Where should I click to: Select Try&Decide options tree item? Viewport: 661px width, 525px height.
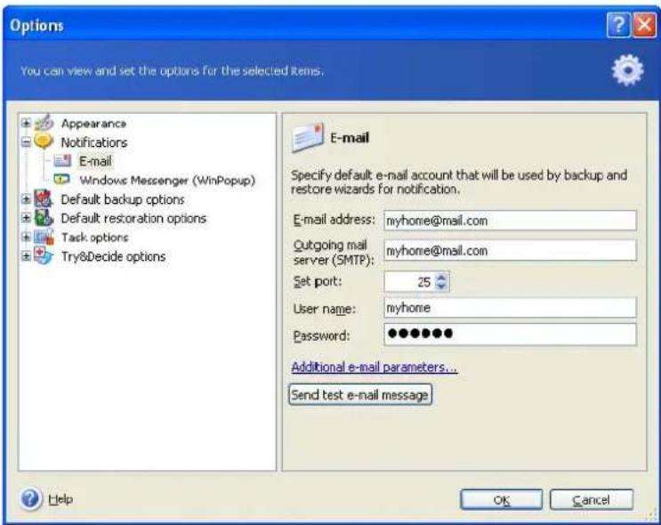[113, 256]
